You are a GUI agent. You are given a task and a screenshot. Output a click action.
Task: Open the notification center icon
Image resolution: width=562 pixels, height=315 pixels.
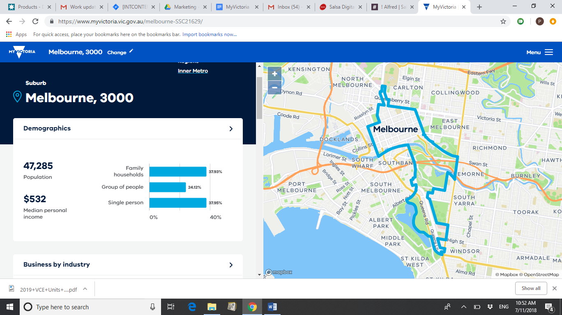(549, 307)
